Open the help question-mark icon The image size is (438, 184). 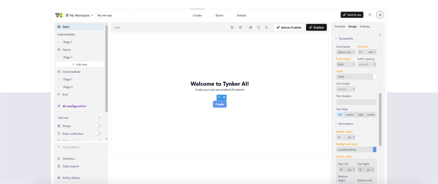pos(370,15)
